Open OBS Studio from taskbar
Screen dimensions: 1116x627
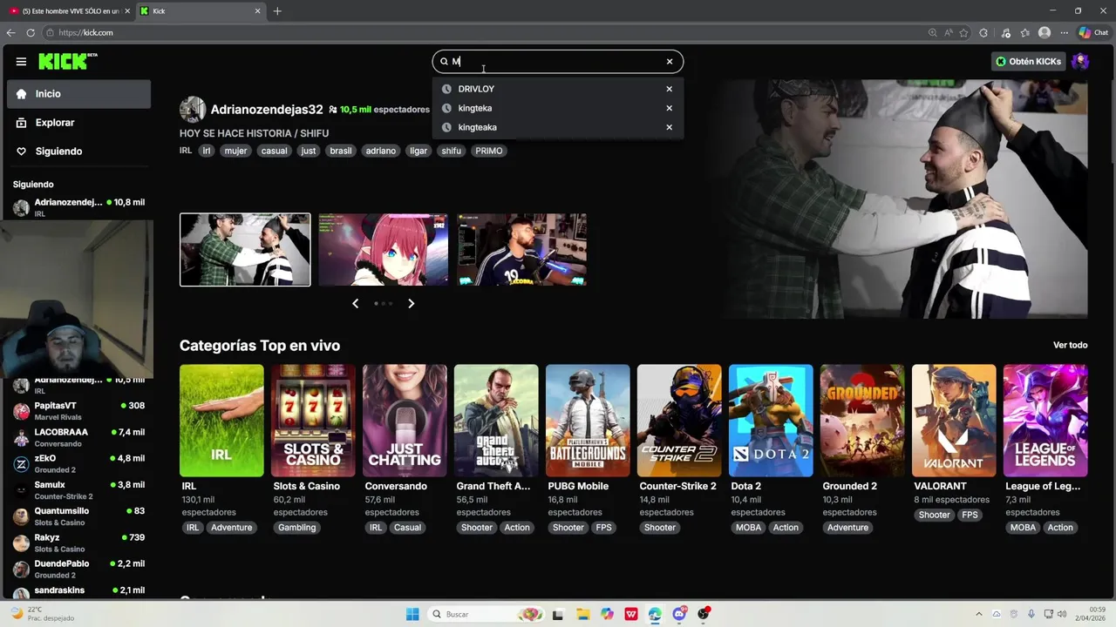click(704, 614)
